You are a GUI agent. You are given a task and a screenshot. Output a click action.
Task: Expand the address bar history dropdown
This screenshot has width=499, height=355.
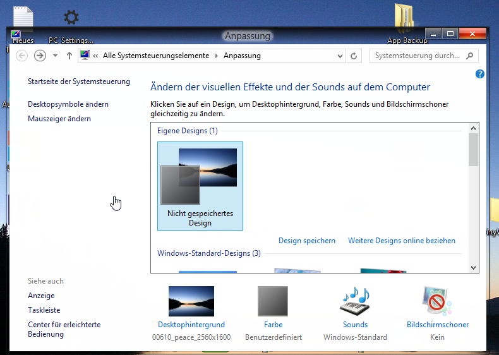pyautogui.click(x=340, y=56)
